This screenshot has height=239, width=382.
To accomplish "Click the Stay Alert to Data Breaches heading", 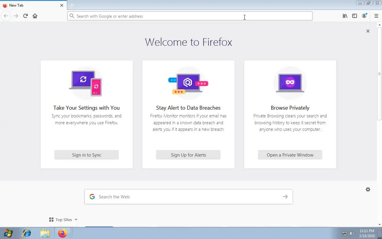I will click(188, 108).
